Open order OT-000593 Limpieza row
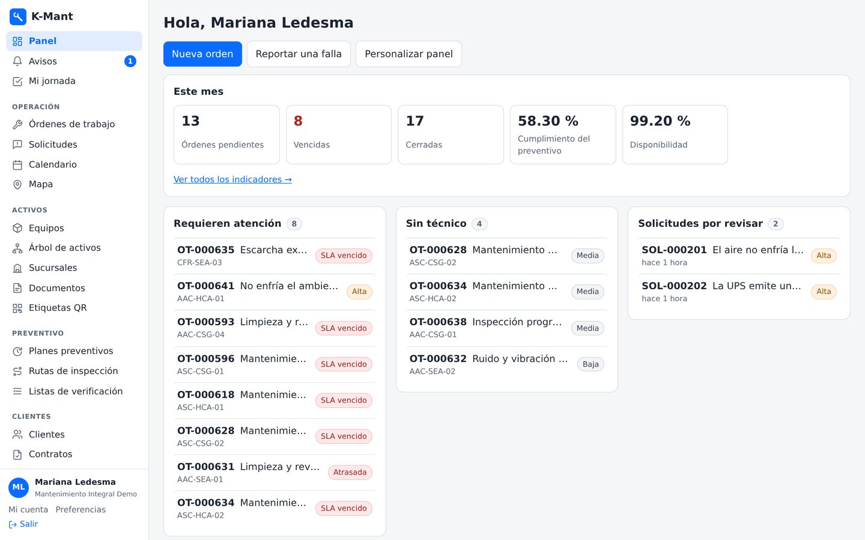This screenshot has width=865, height=540. pyautogui.click(x=275, y=328)
